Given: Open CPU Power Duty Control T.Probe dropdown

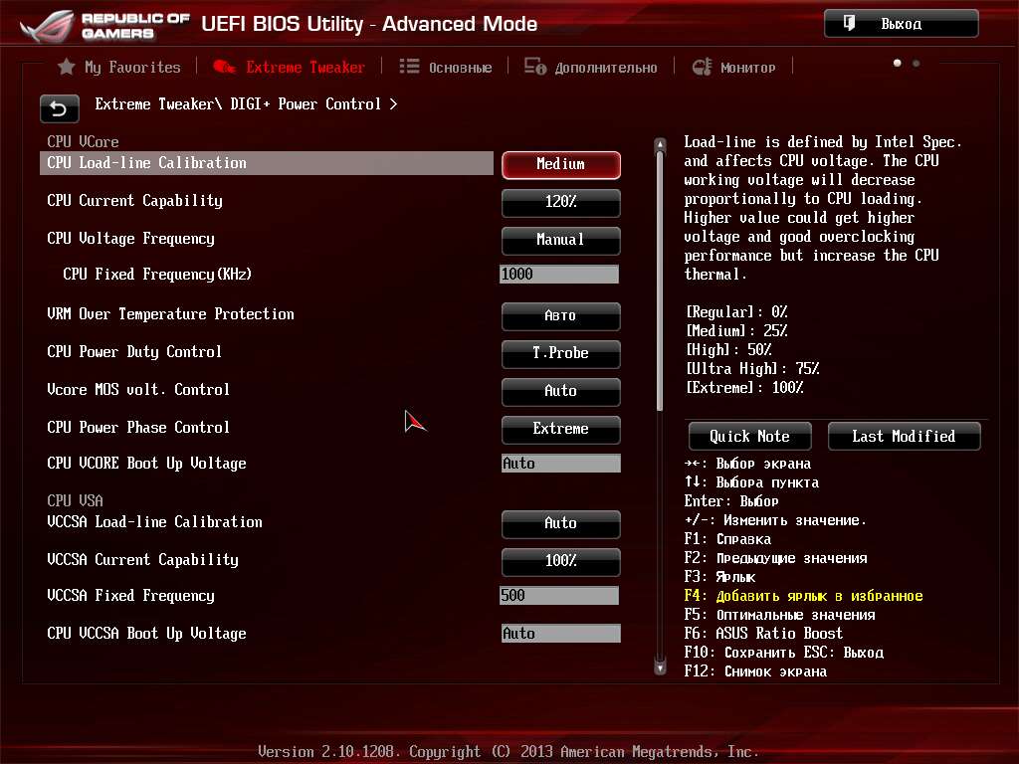Looking at the screenshot, I should [561, 353].
